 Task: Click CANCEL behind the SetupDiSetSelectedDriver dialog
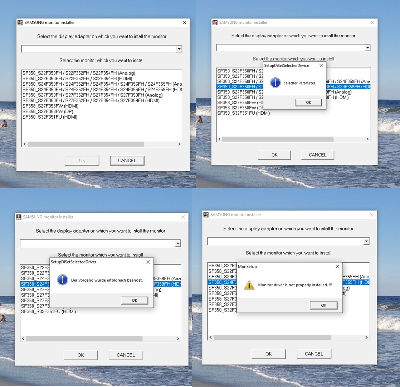pos(126,355)
